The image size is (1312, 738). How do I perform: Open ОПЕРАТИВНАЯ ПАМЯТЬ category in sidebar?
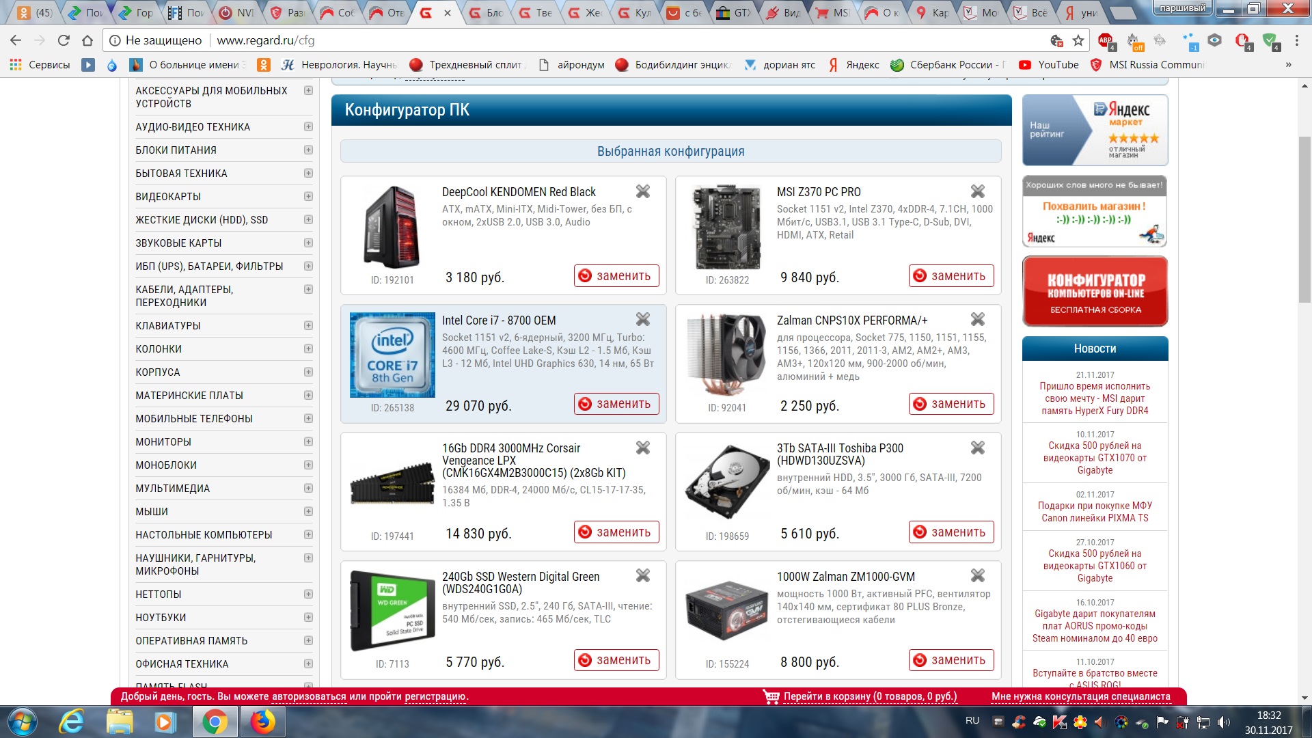[x=191, y=641]
